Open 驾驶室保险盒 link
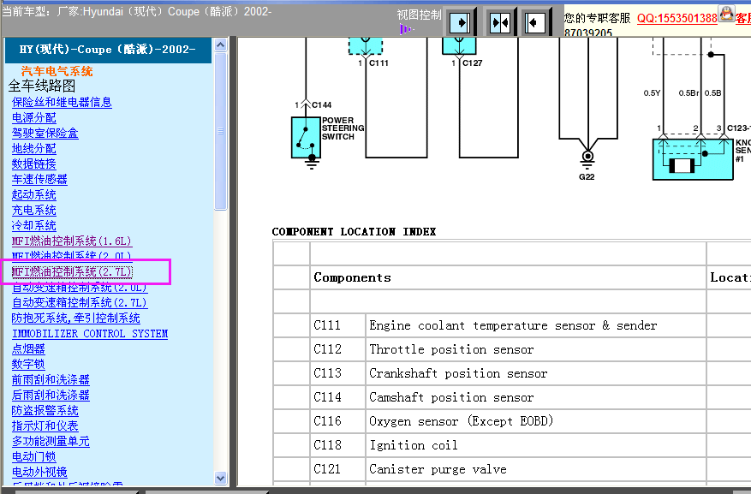 [45, 133]
